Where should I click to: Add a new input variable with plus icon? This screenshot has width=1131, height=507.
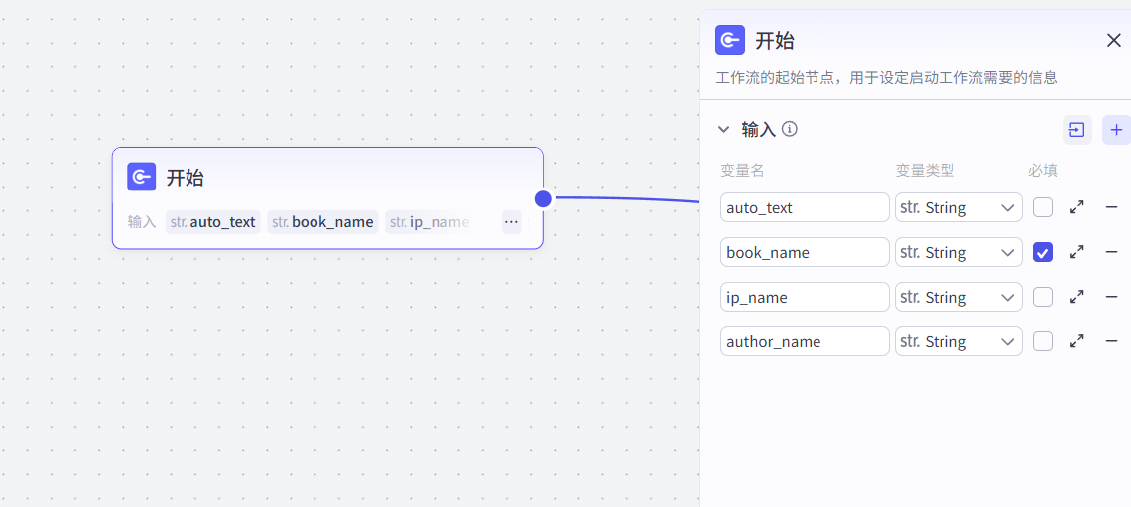point(1116,130)
